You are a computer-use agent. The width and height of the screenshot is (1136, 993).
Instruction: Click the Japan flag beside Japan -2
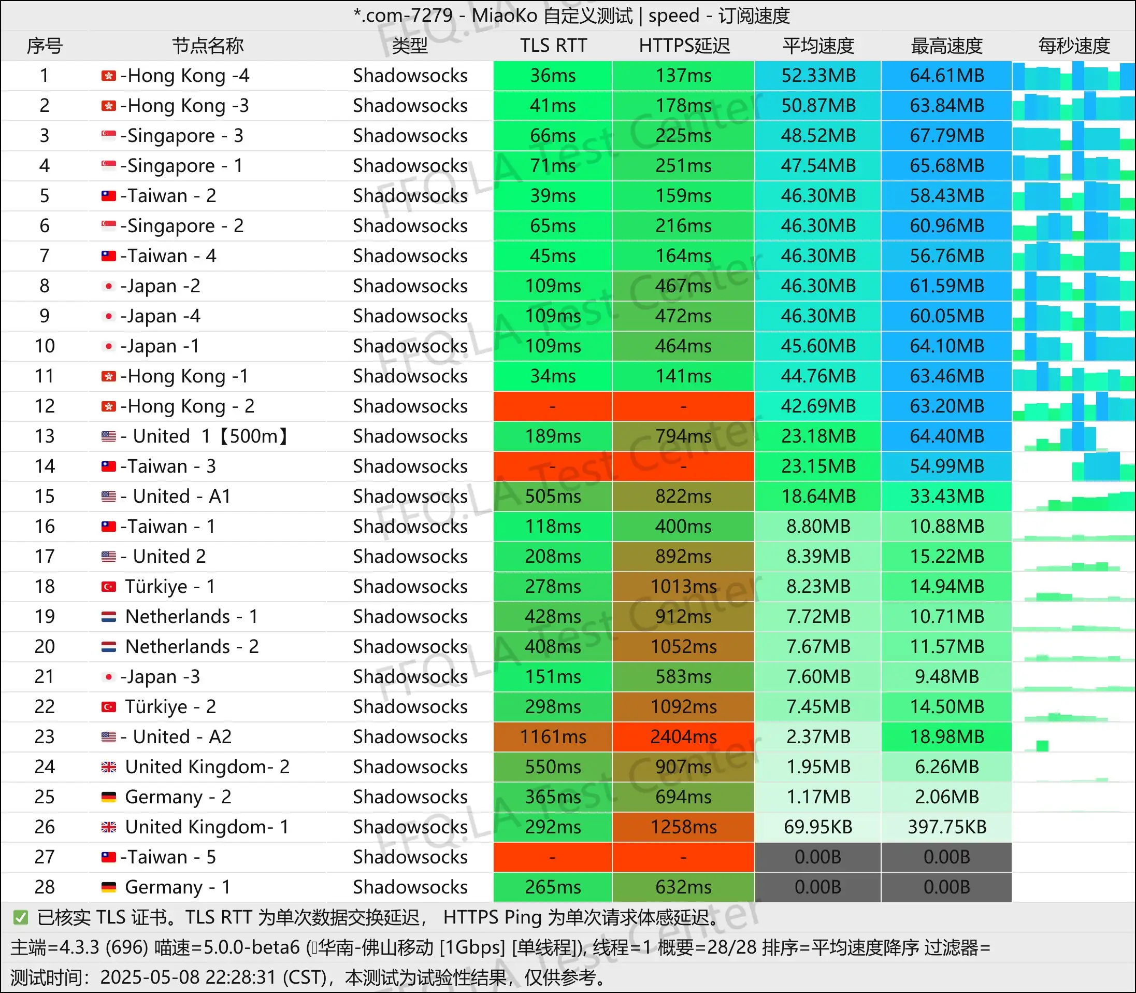(x=109, y=286)
